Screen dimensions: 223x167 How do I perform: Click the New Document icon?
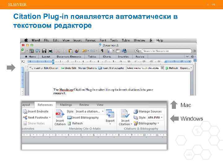pyautogui.click(x=23, y=50)
